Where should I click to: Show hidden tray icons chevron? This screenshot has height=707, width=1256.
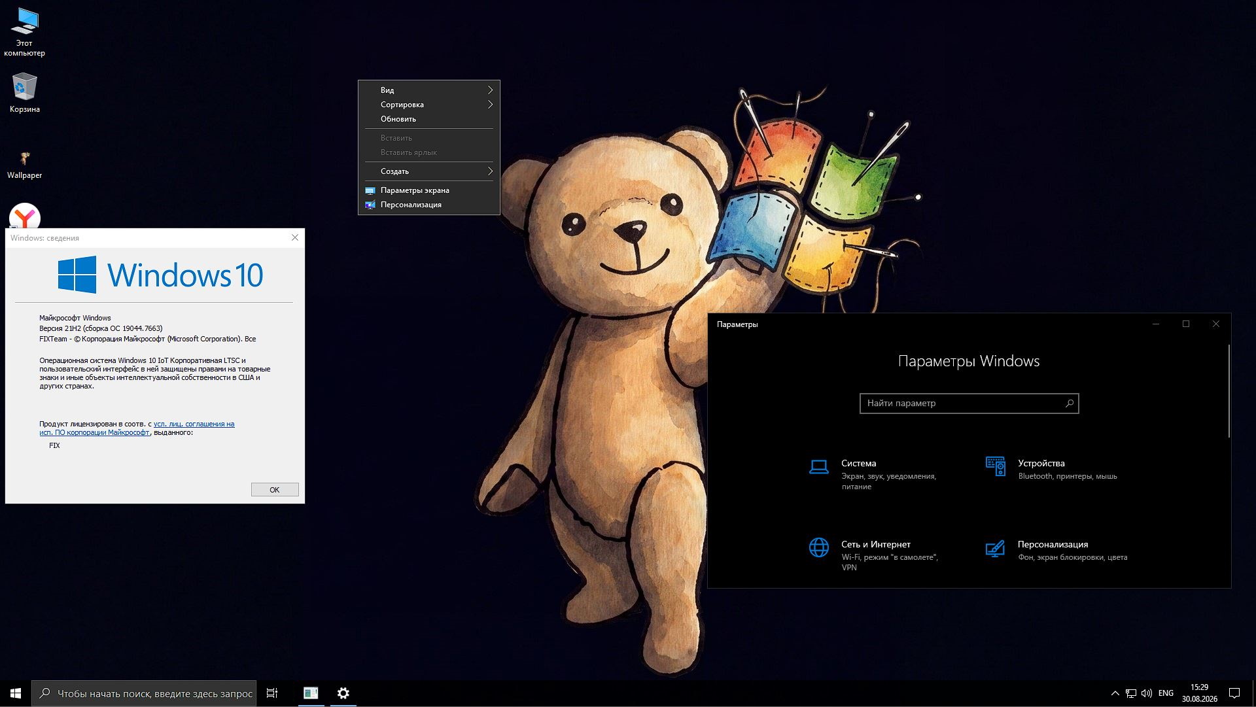point(1115,693)
